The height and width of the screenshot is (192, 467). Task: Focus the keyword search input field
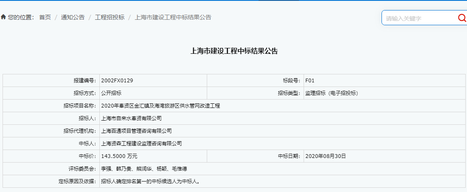coord(419,18)
